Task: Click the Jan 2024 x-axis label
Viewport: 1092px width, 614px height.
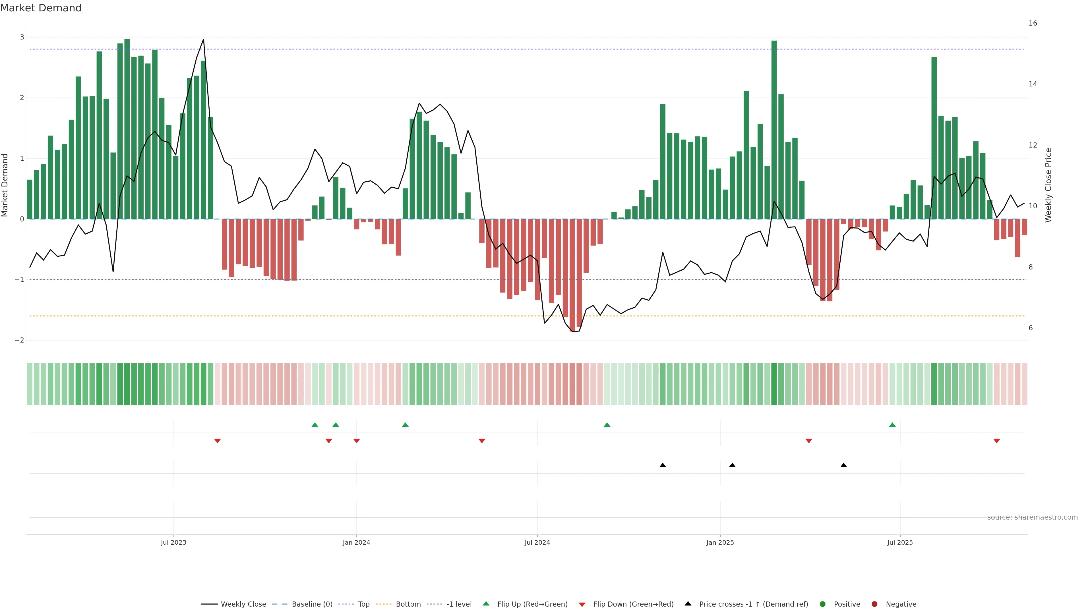Action: [356, 542]
